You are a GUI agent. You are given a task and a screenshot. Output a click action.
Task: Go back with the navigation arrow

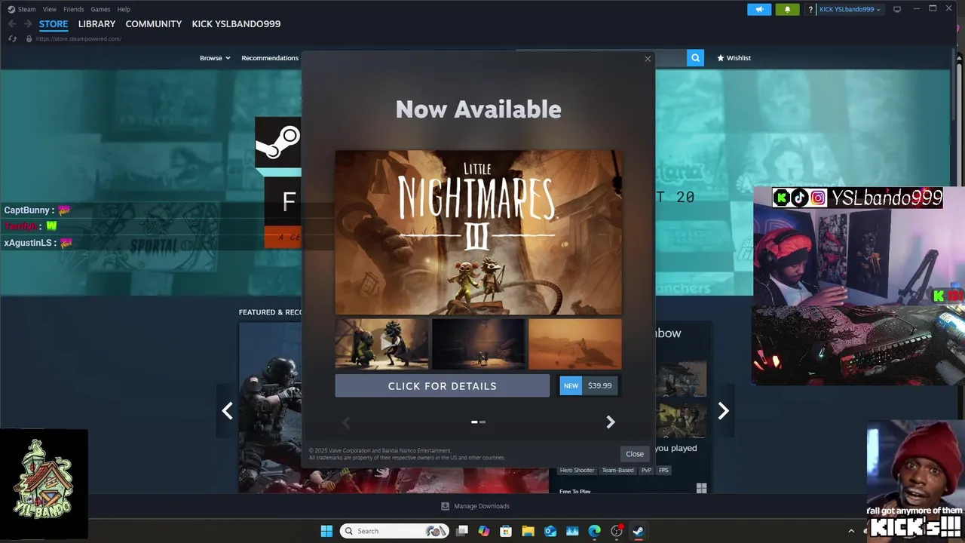(11, 24)
